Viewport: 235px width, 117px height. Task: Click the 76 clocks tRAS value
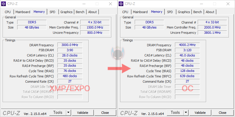(70, 71)
